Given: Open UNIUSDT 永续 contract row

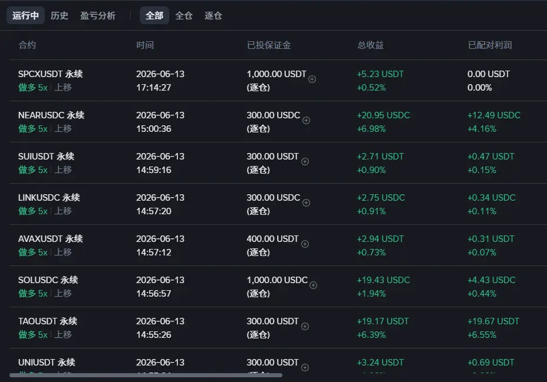Looking at the screenshot, I should 47,362.
